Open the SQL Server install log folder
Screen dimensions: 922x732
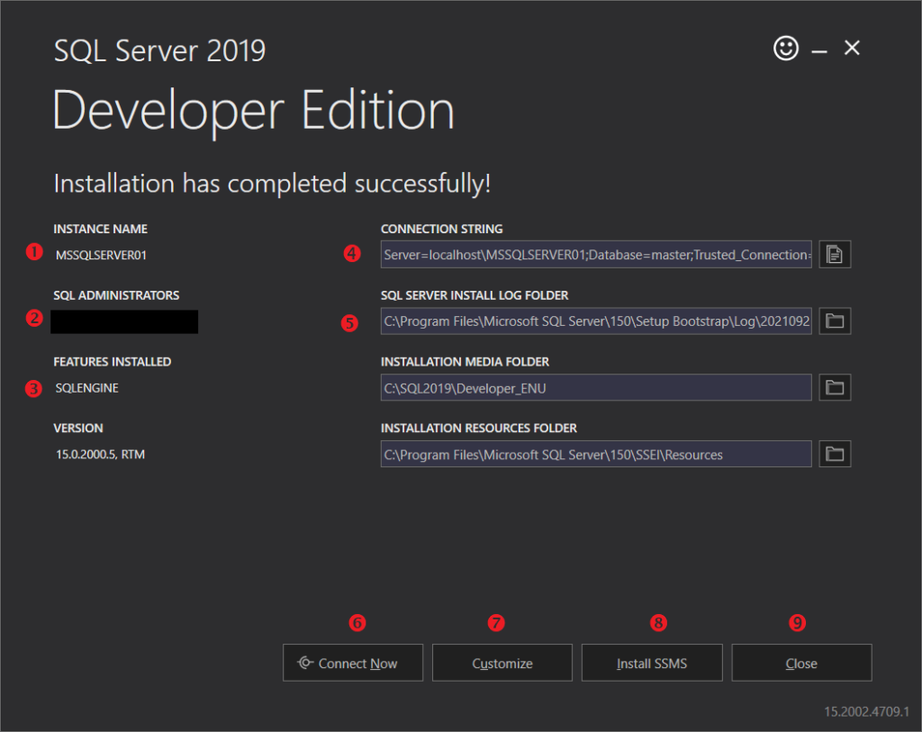click(835, 321)
